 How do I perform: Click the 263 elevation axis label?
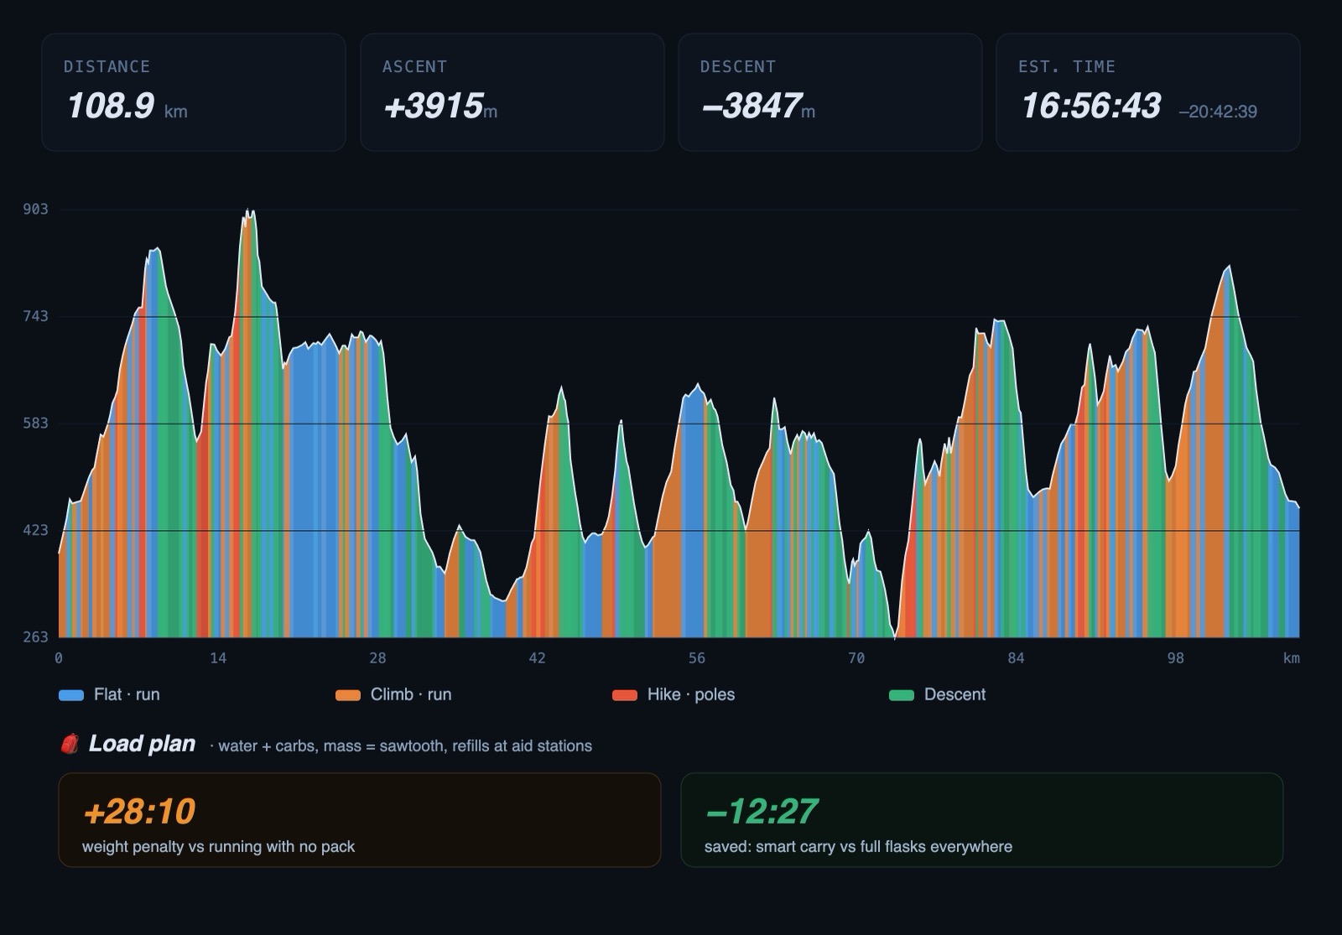35,637
